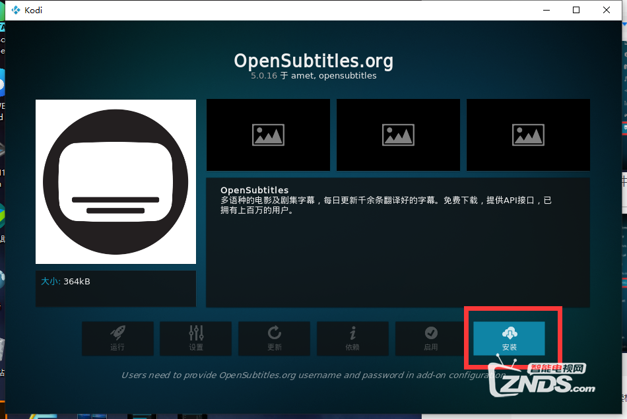Click the Kodi logo in the title bar
The image size is (627, 419).
(16, 10)
